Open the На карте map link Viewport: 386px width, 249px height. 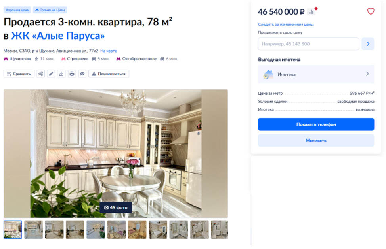tap(109, 51)
